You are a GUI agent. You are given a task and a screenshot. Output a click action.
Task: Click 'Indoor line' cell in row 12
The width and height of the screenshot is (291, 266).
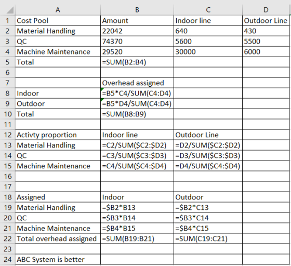pyautogui.click(x=137, y=135)
